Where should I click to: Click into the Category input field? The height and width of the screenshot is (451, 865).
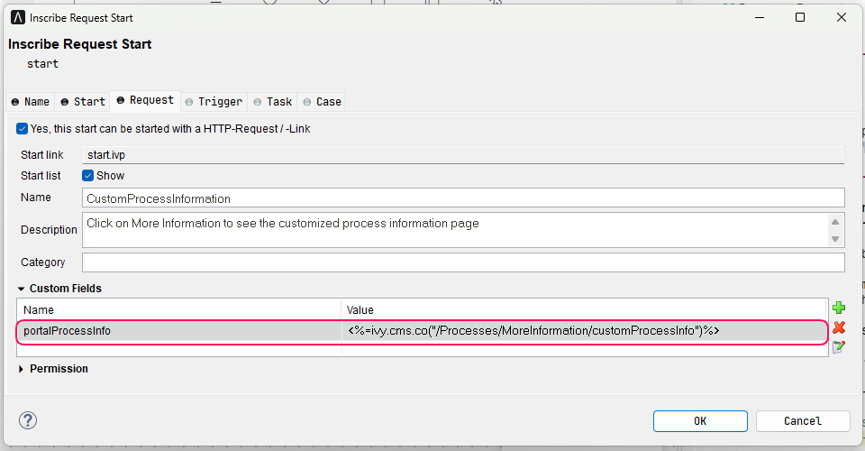tap(463, 262)
